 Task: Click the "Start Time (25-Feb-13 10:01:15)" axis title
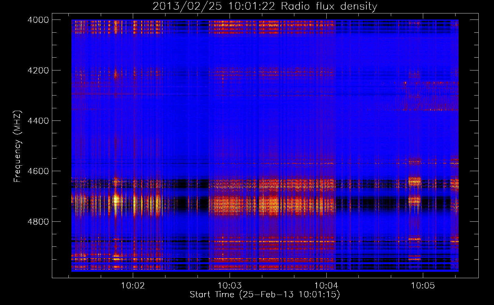[265, 295]
